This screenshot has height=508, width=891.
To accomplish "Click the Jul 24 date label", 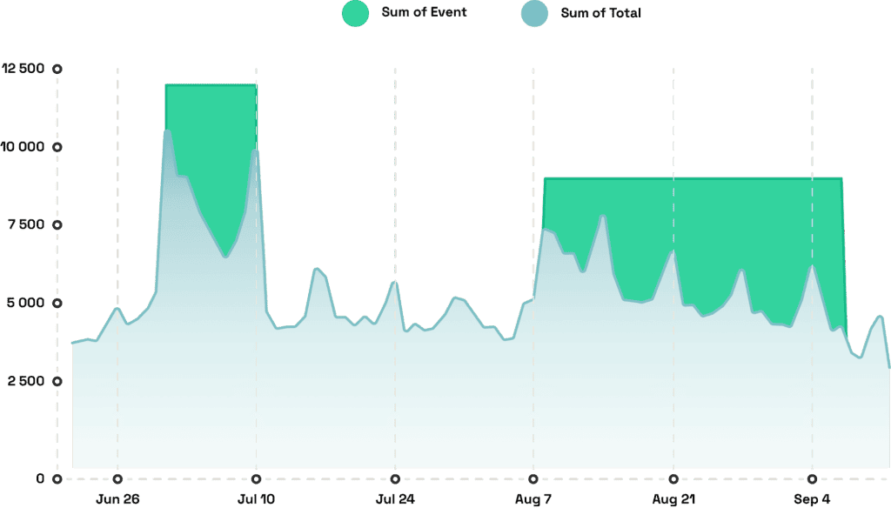I will point(395,499).
